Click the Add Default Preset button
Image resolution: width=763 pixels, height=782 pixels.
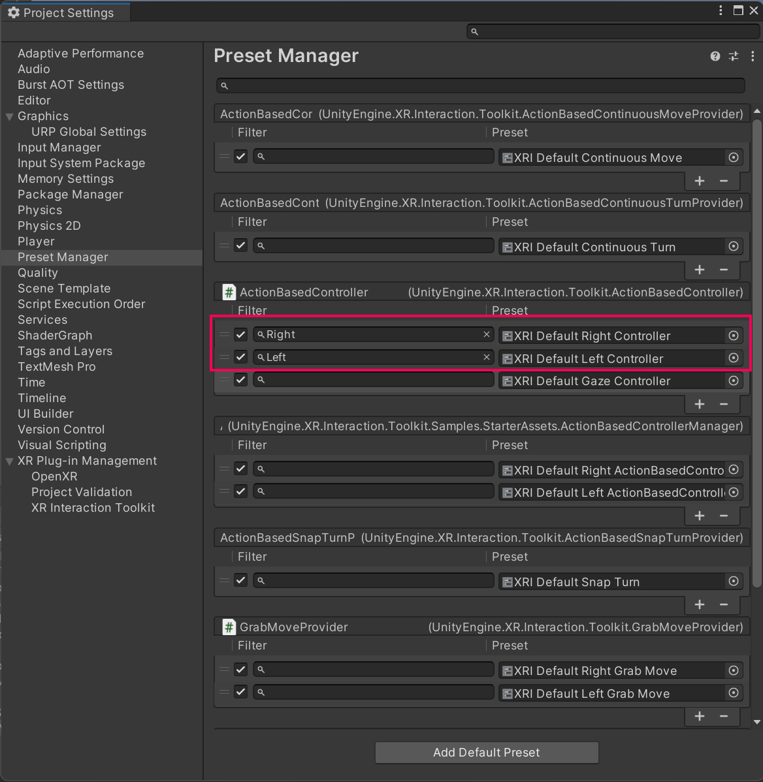pyautogui.click(x=487, y=753)
